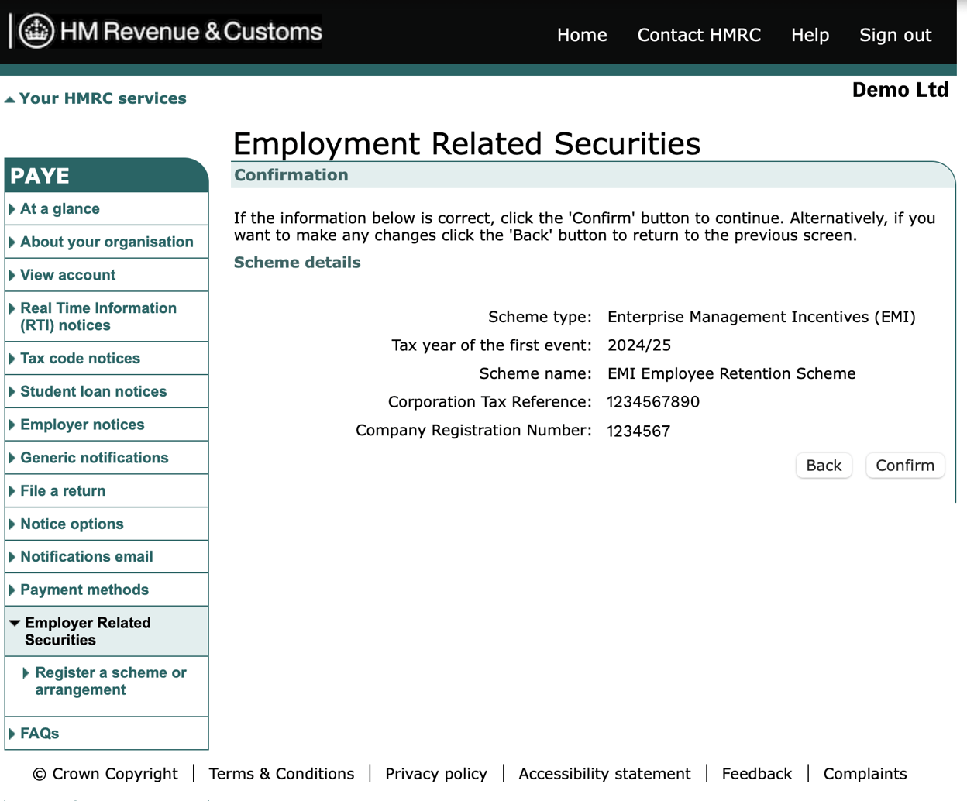Open the Home menu item
Image resolution: width=967 pixels, height=801 pixels.
(x=581, y=35)
